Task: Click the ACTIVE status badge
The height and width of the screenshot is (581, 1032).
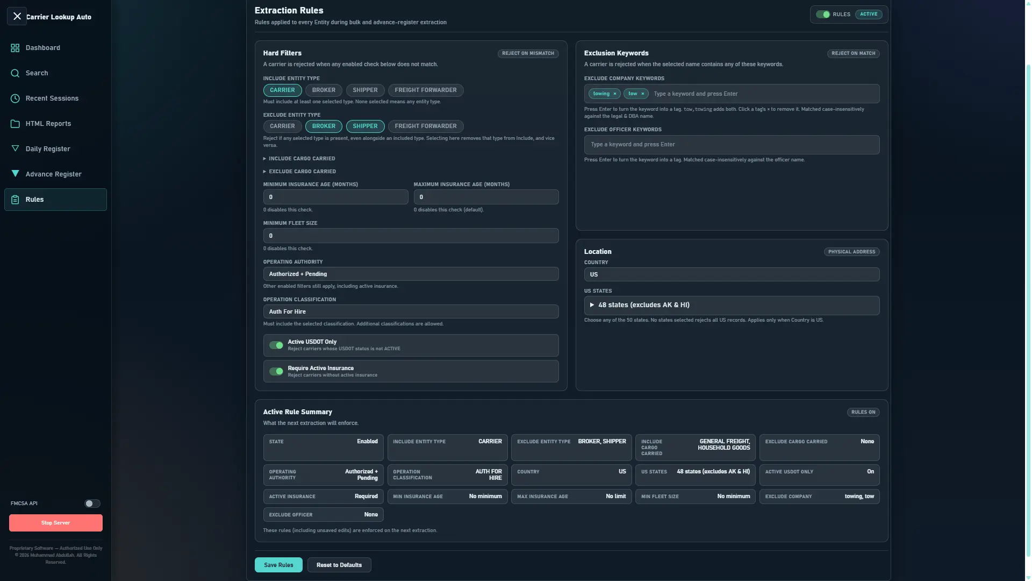Action: (868, 15)
